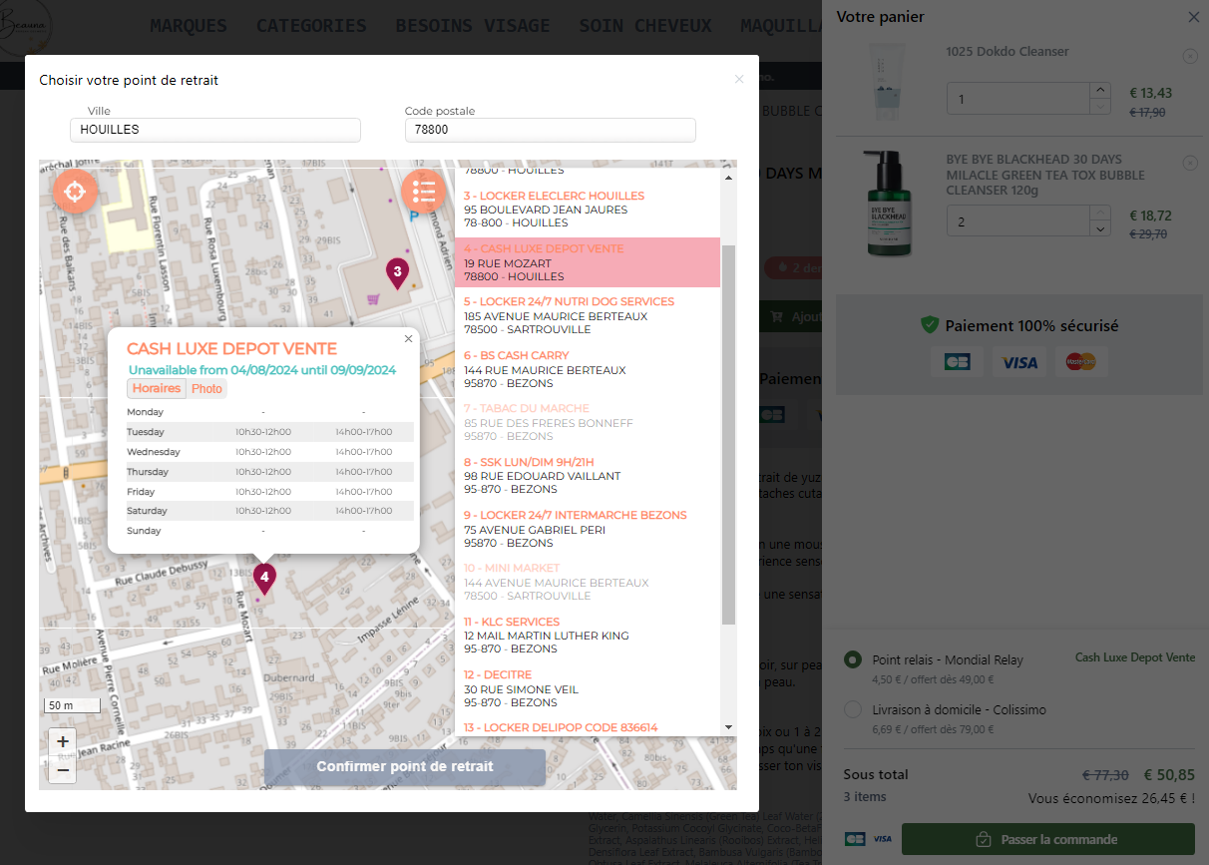Click Bye Bye Blackhead 30 Days product name
This screenshot has height=865, width=1209.
click(1045, 175)
